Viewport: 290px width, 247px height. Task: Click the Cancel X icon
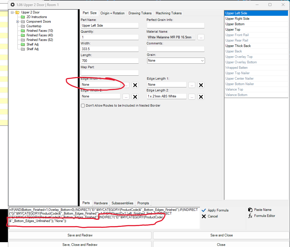click(x=204, y=216)
